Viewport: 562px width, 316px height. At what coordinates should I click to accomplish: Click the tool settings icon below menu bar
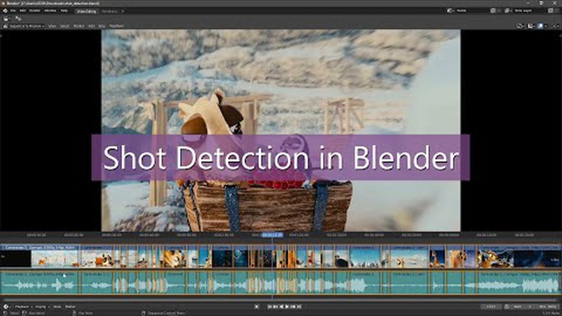6,18
